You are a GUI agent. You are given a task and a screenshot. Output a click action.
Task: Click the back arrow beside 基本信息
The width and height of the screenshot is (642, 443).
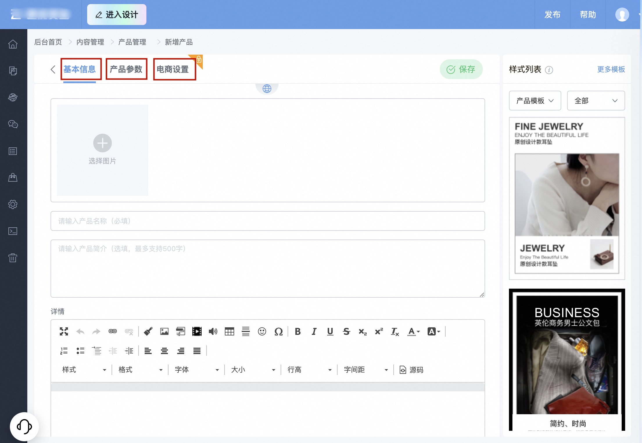tap(53, 69)
